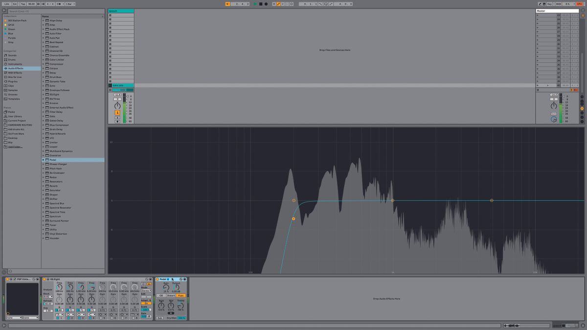The height and width of the screenshot is (330, 587).
Task: Click the Play button in the transport bar
Action: click(x=254, y=3)
